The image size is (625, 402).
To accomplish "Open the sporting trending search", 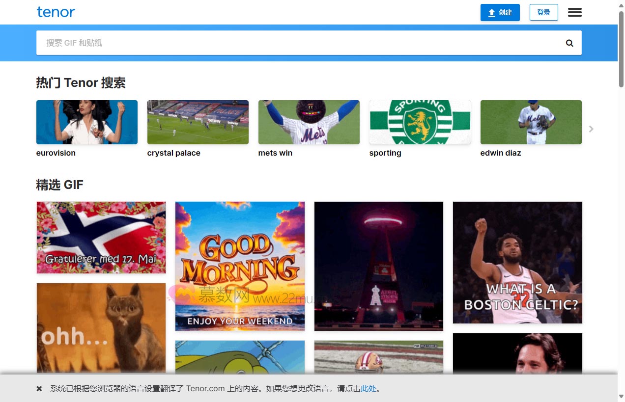I will click(x=420, y=122).
